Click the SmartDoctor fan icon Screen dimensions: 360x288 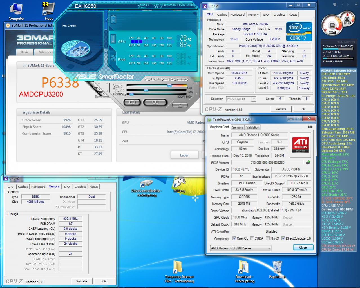[113, 58]
